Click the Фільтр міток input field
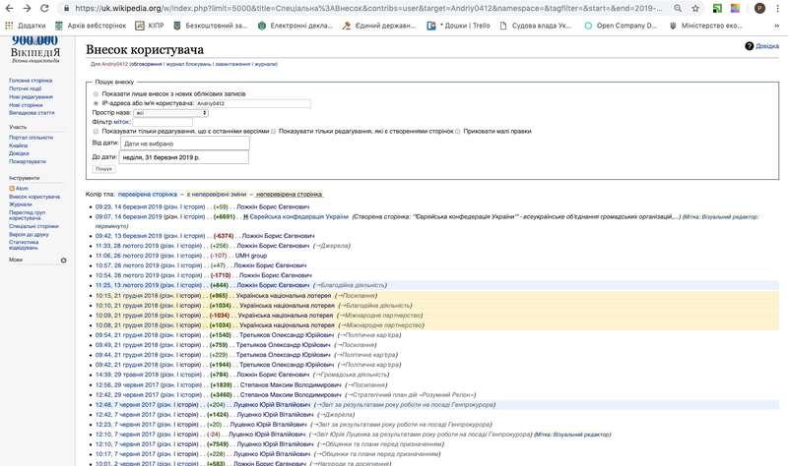 (162, 122)
